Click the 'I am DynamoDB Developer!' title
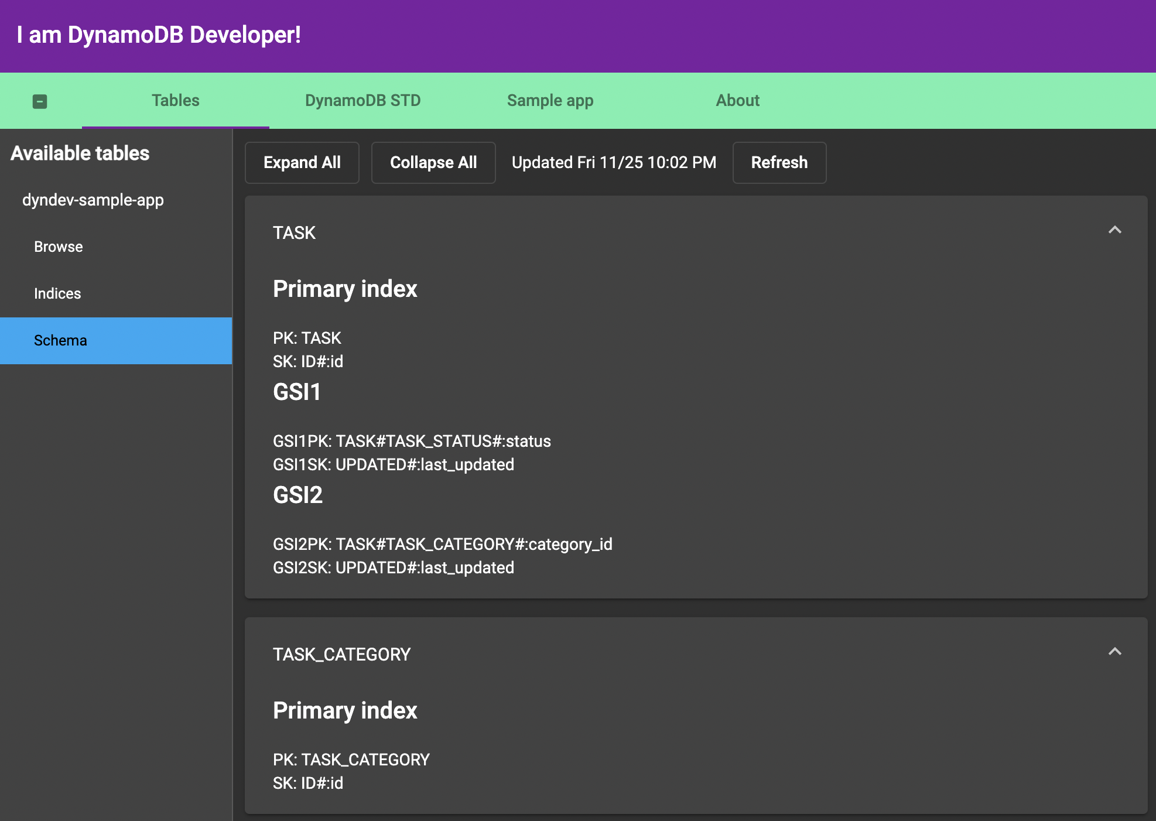 (x=159, y=35)
